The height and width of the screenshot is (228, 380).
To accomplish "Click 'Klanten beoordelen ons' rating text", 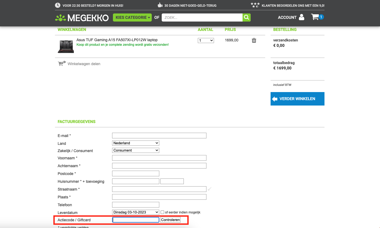I will [x=293, y=5].
